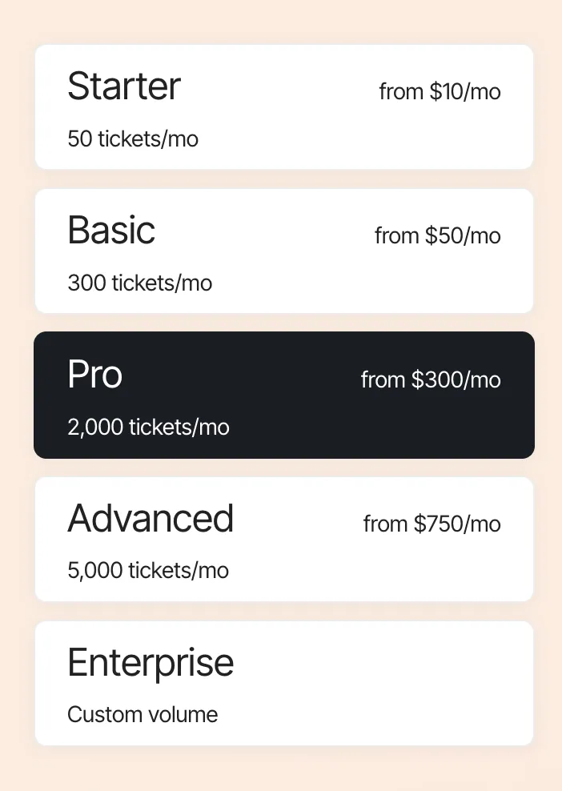Choose the Basic plan option

(284, 251)
